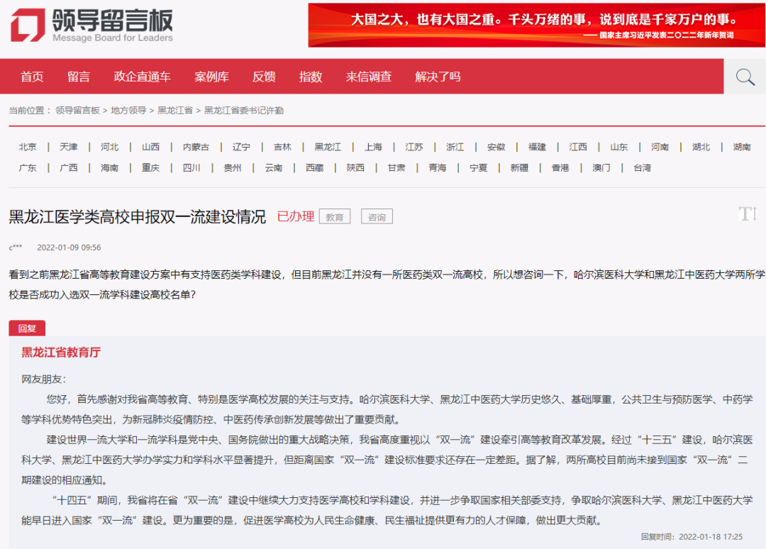Select 新疆 in the province list
Viewport: 766px width, 549px height.
coord(519,168)
